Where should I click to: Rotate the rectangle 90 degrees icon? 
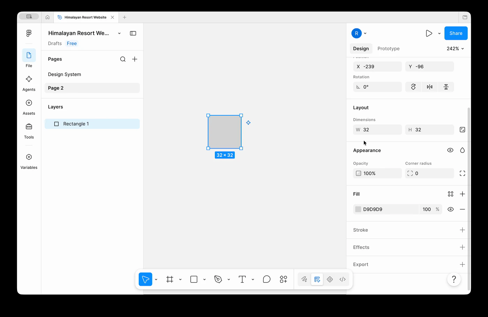point(413,87)
